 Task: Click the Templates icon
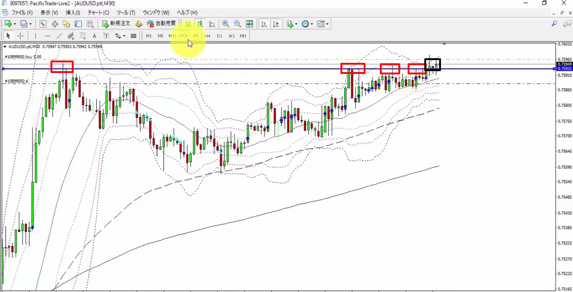(x=321, y=24)
